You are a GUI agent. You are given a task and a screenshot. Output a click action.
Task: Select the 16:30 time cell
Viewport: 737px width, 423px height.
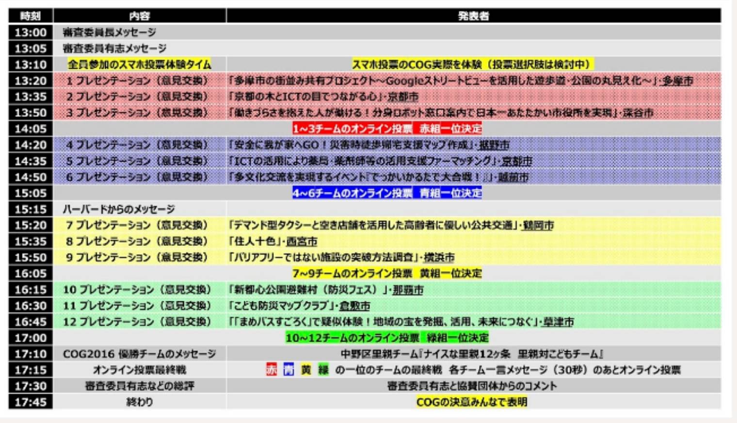click(x=31, y=306)
